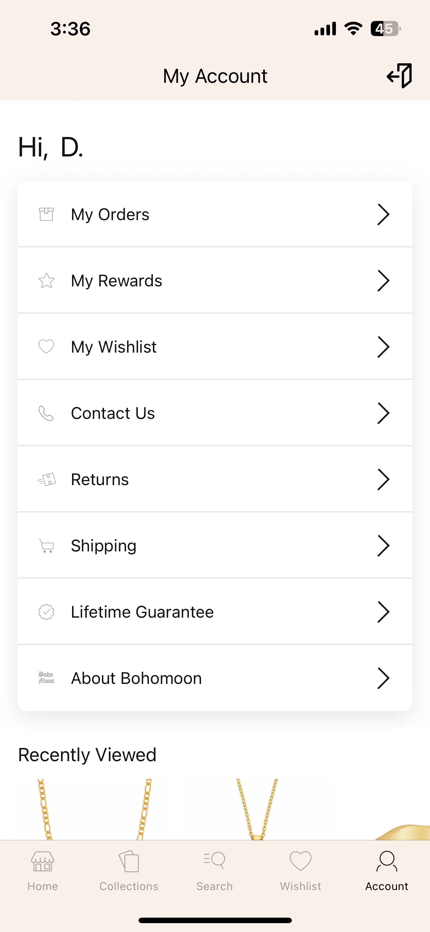The image size is (430, 932).
Task: Switch to the Home tab
Action: click(43, 871)
